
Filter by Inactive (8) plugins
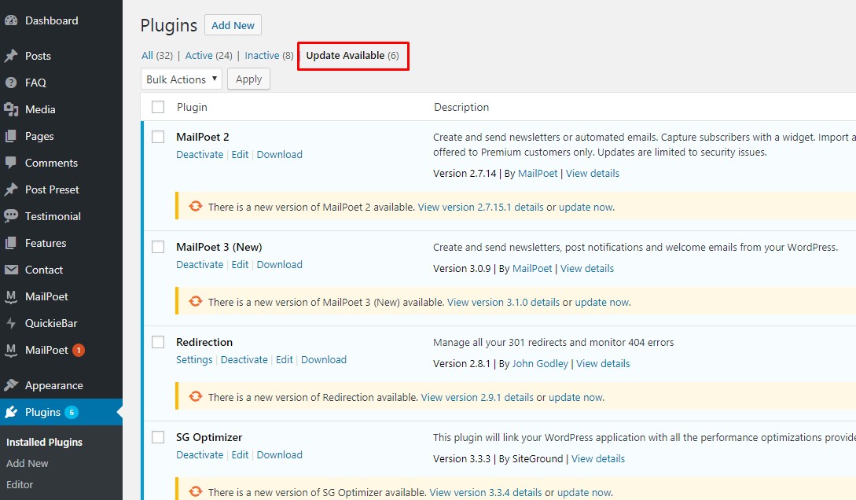point(269,55)
